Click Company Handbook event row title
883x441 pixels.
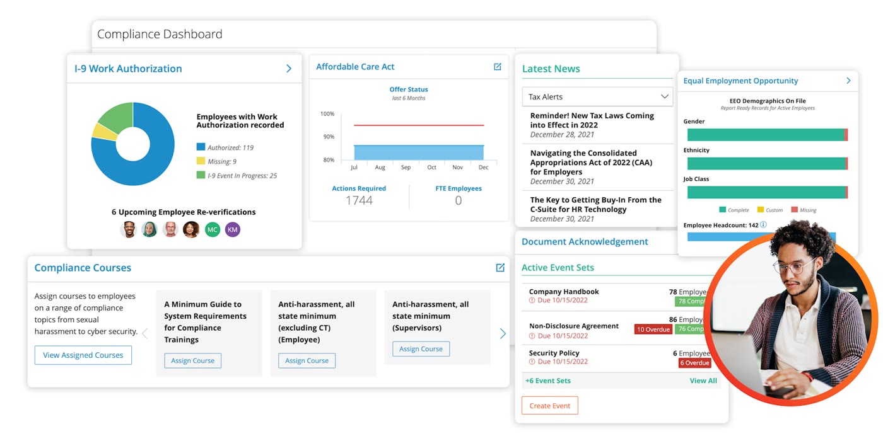click(564, 292)
